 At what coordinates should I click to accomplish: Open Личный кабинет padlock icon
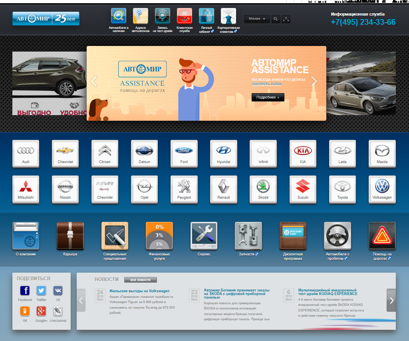(206, 16)
